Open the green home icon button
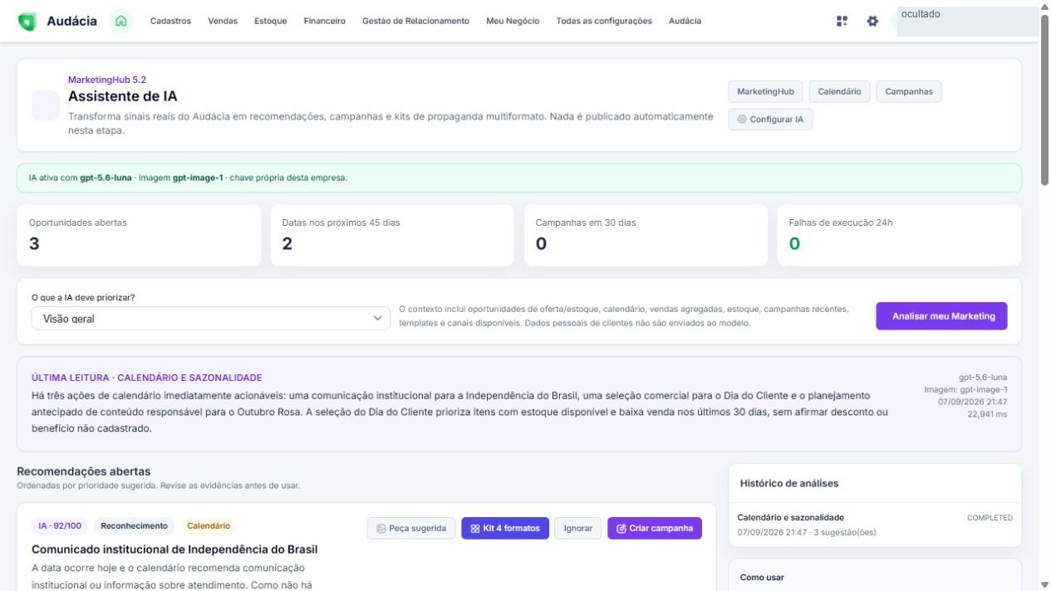This screenshot has width=1051, height=591. (121, 22)
